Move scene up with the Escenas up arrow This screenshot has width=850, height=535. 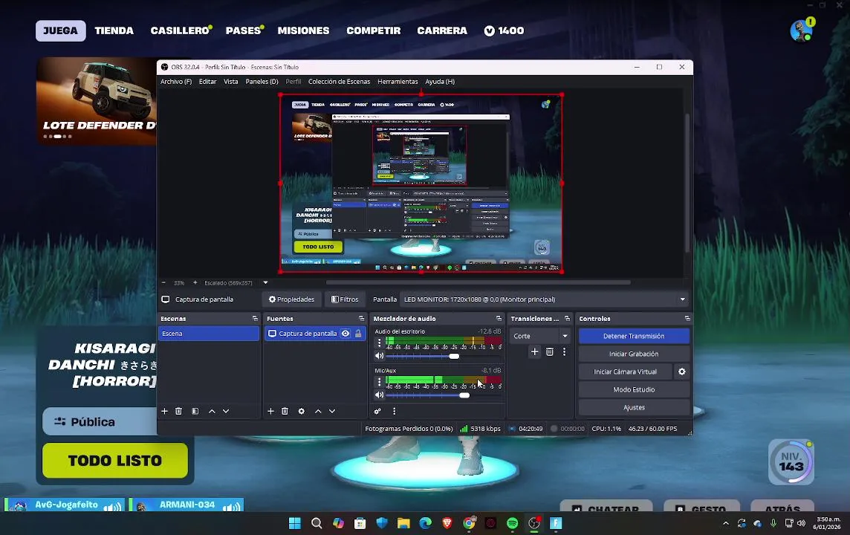pos(212,412)
